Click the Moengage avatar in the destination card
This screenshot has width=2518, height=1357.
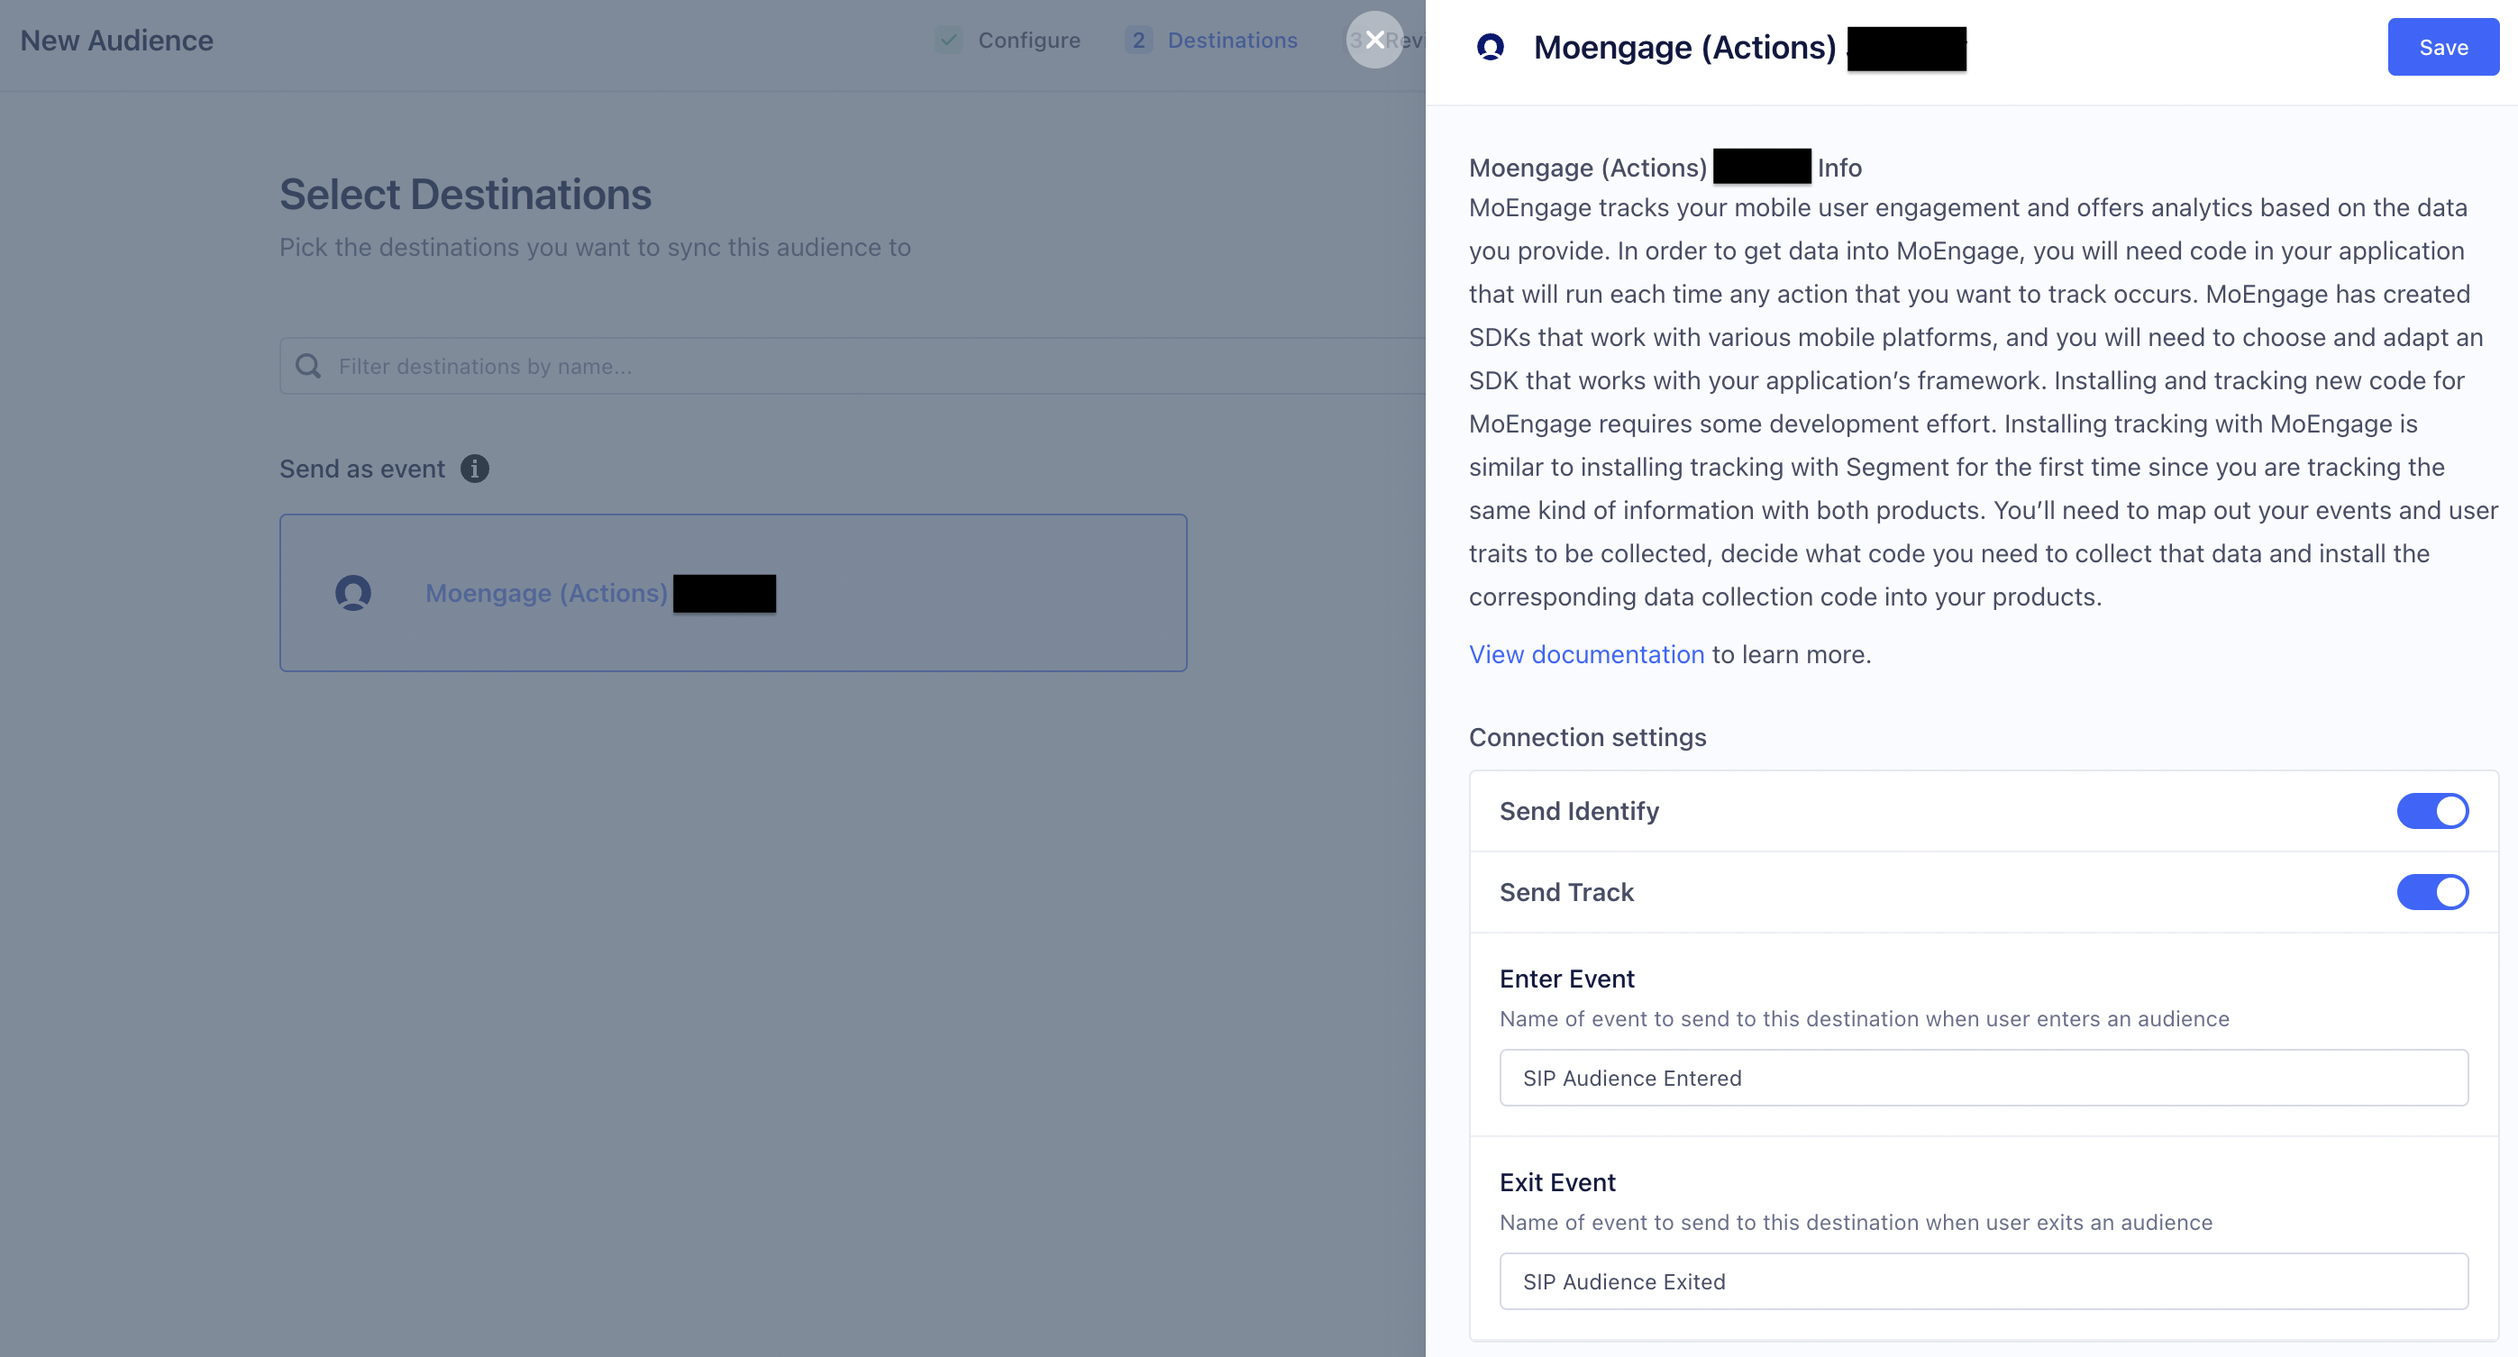click(x=353, y=594)
